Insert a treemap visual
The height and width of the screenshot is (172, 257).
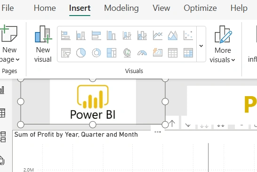(112, 53)
